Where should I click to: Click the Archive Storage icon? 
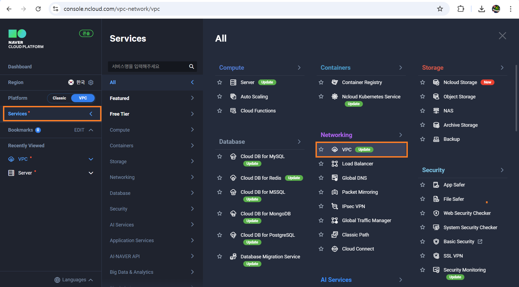tap(436, 125)
